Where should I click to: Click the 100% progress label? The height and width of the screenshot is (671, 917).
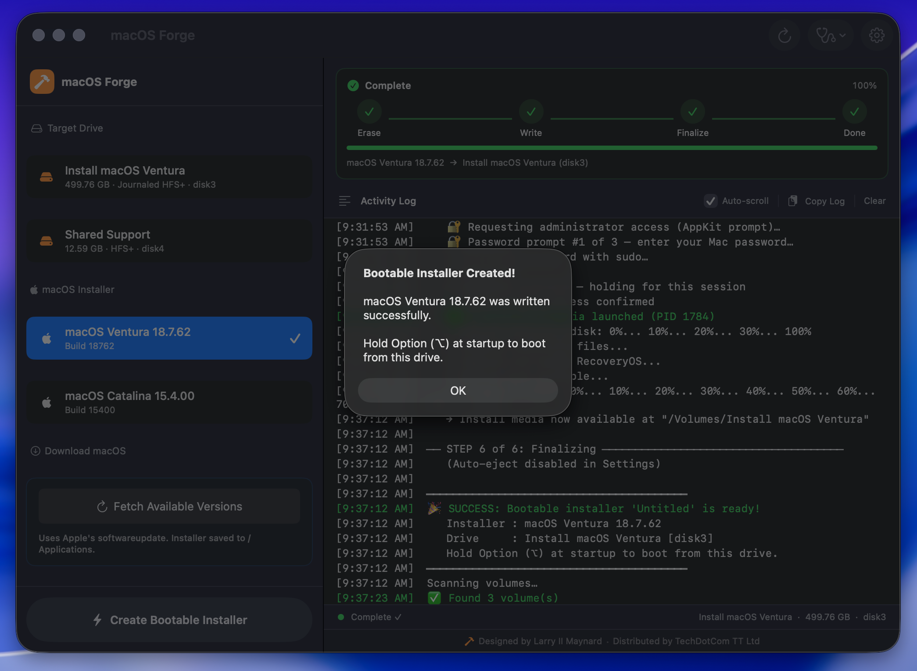[x=864, y=86]
